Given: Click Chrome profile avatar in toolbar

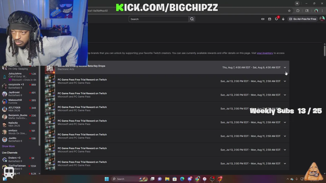Looking at the screenshot, I should [x=316, y=11].
